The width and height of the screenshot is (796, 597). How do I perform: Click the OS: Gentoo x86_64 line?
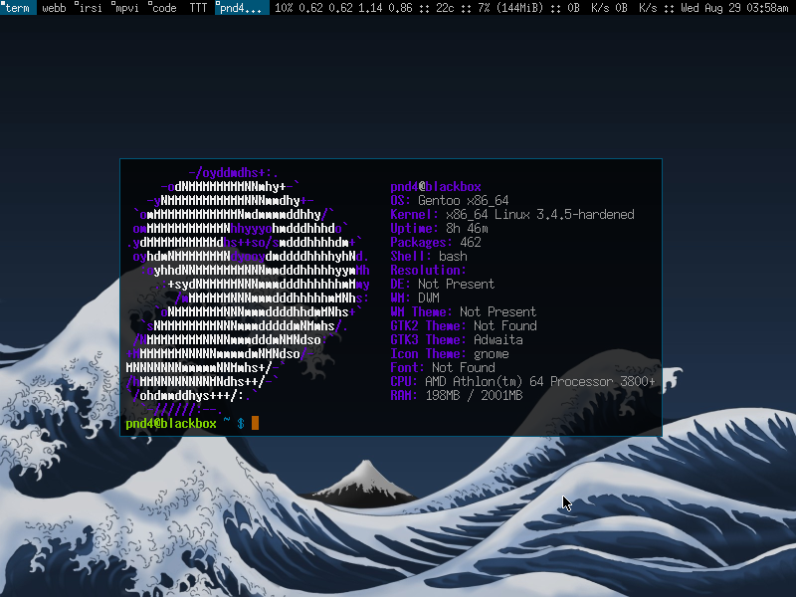pyautogui.click(x=450, y=201)
